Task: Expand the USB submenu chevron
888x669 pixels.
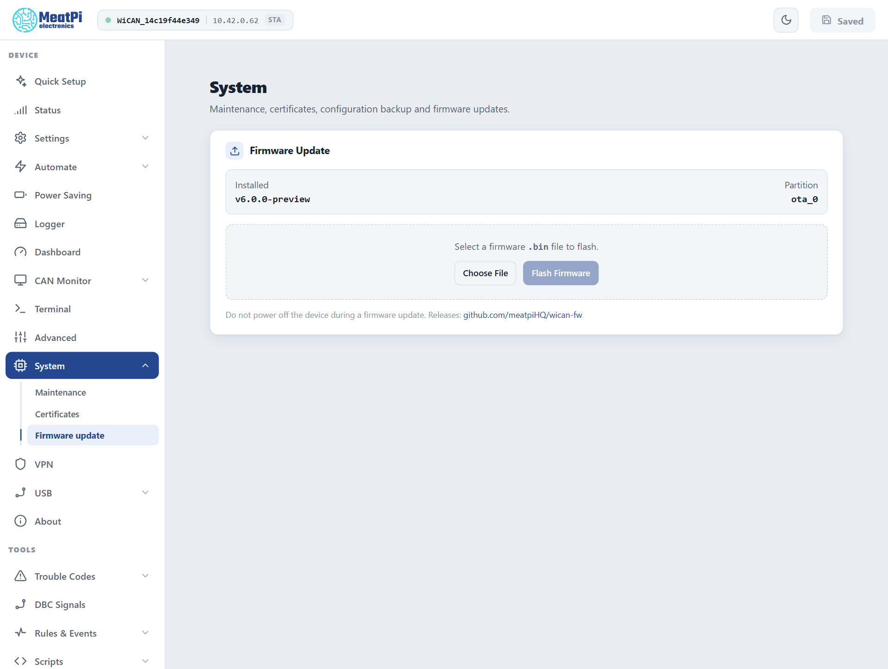Action: [145, 493]
